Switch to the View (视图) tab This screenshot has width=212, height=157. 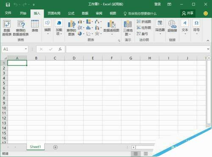pyautogui.click(x=113, y=13)
